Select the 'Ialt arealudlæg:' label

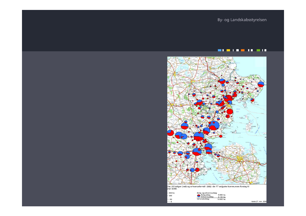point(203,199)
